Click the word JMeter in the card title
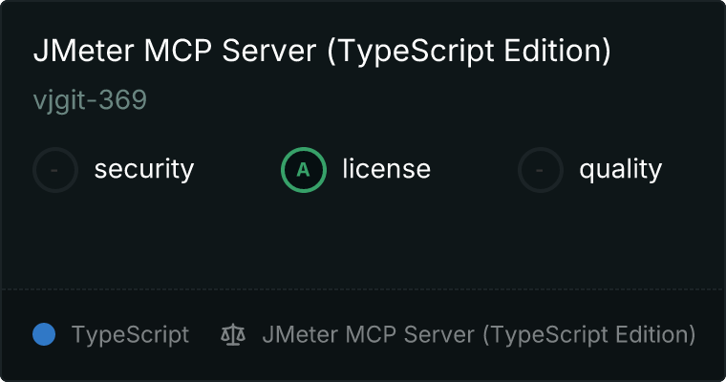This screenshot has width=726, height=382. [84, 51]
